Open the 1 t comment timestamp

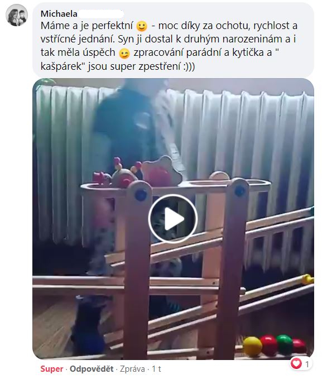(x=156, y=369)
